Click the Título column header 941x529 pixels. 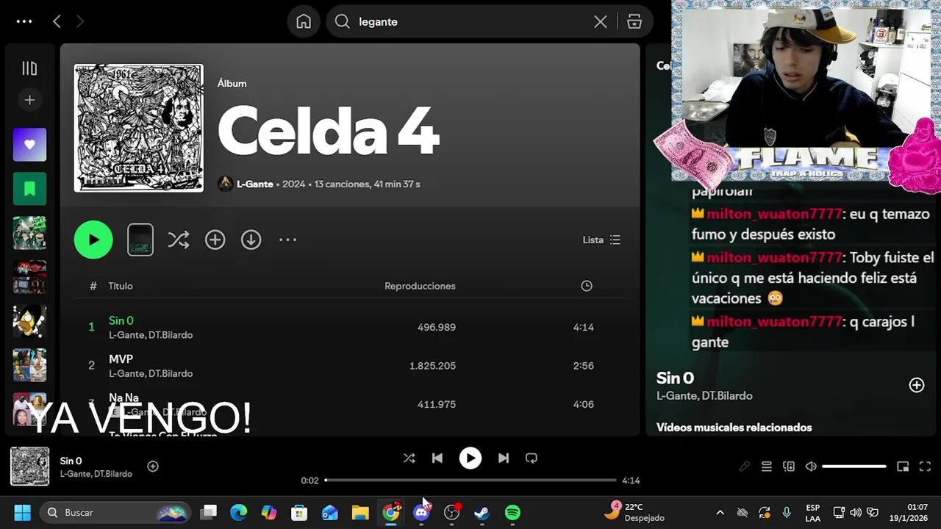(121, 286)
